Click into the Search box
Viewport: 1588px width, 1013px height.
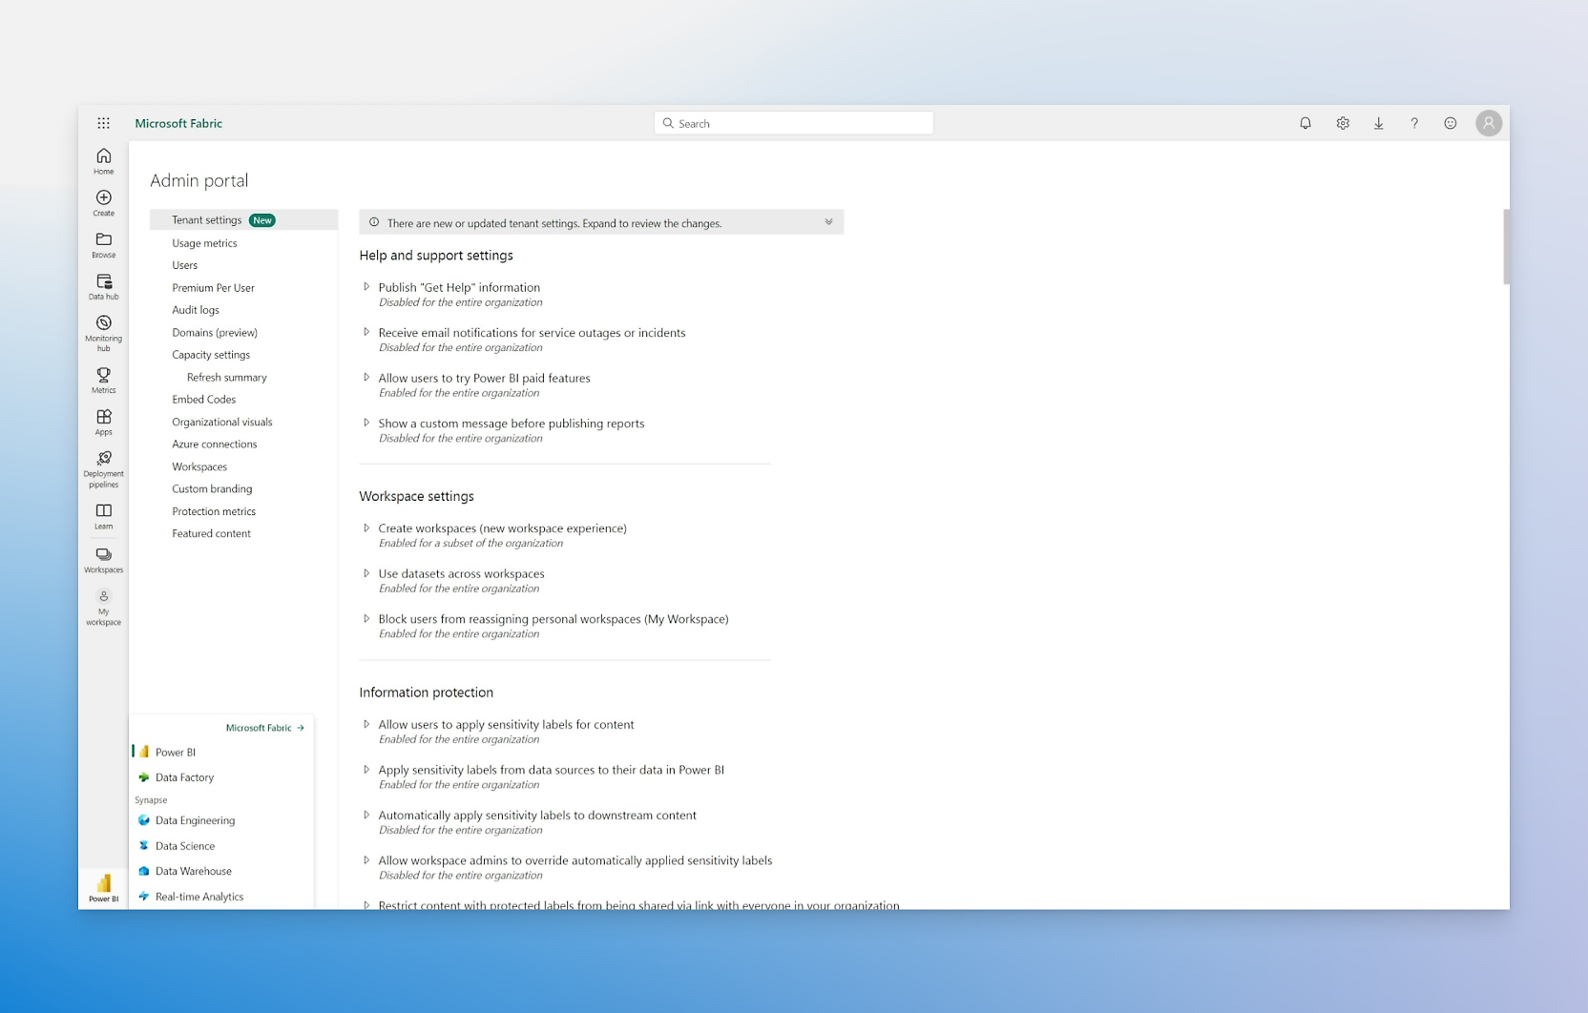click(794, 123)
